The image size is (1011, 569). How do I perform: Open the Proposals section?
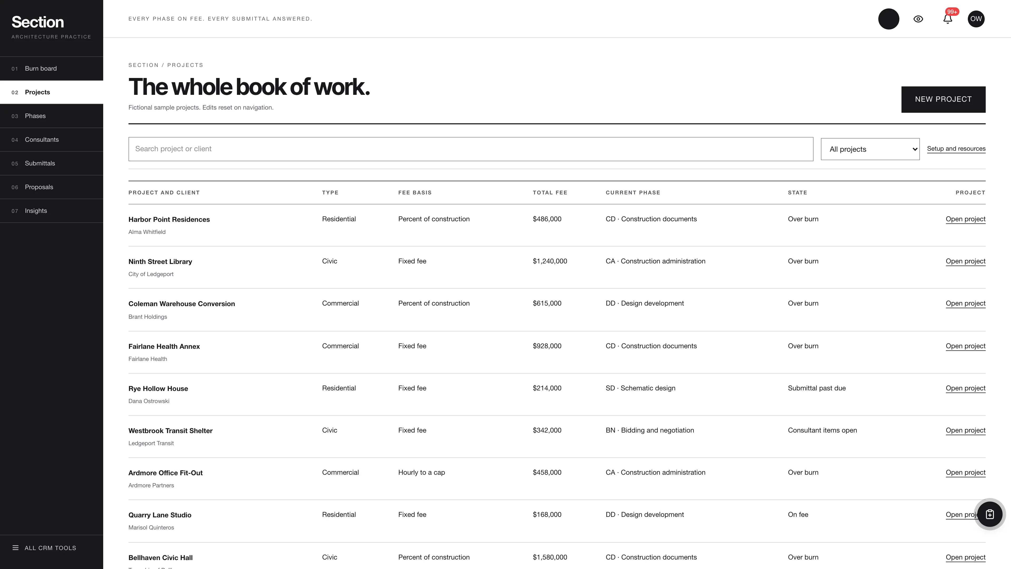pyautogui.click(x=51, y=187)
